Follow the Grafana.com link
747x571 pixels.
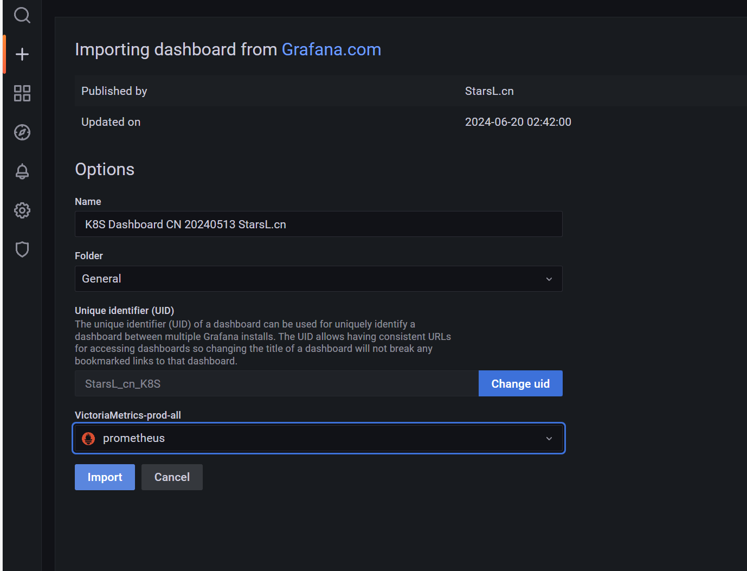331,49
